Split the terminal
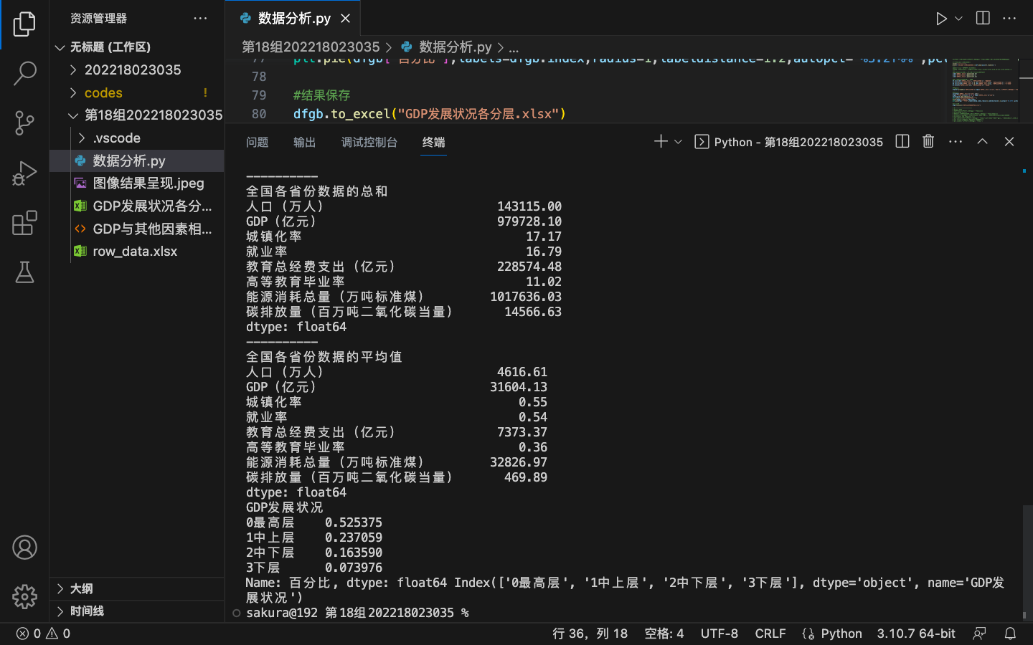The width and height of the screenshot is (1033, 645). click(x=901, y=141)
